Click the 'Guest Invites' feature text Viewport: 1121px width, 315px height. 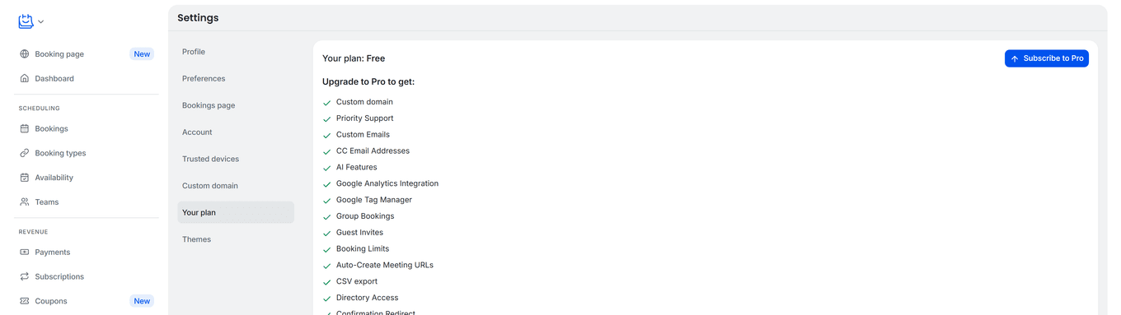[359, 233]
